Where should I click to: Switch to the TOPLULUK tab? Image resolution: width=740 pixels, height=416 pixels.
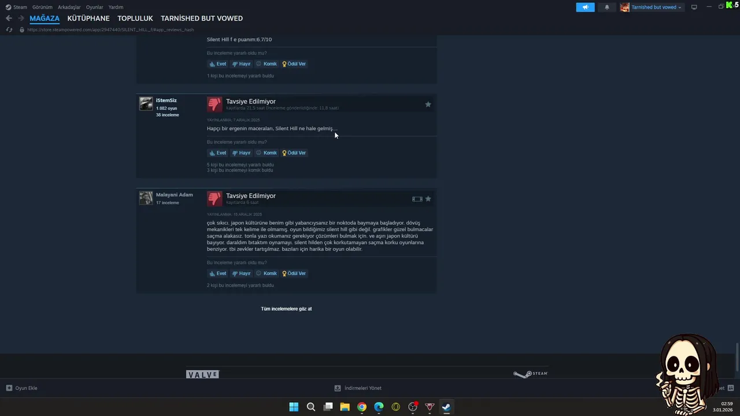135,18
